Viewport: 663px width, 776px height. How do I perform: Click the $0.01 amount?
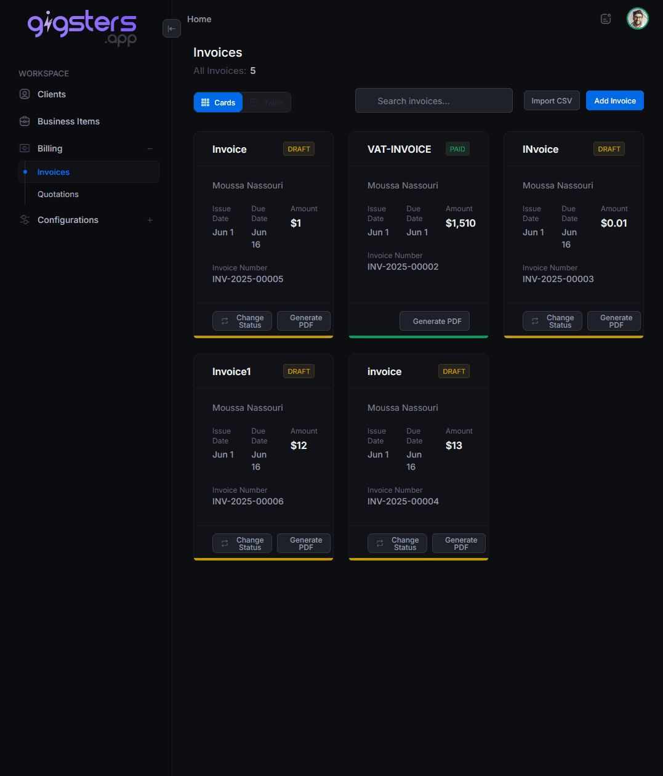click(x=614, y=223)
